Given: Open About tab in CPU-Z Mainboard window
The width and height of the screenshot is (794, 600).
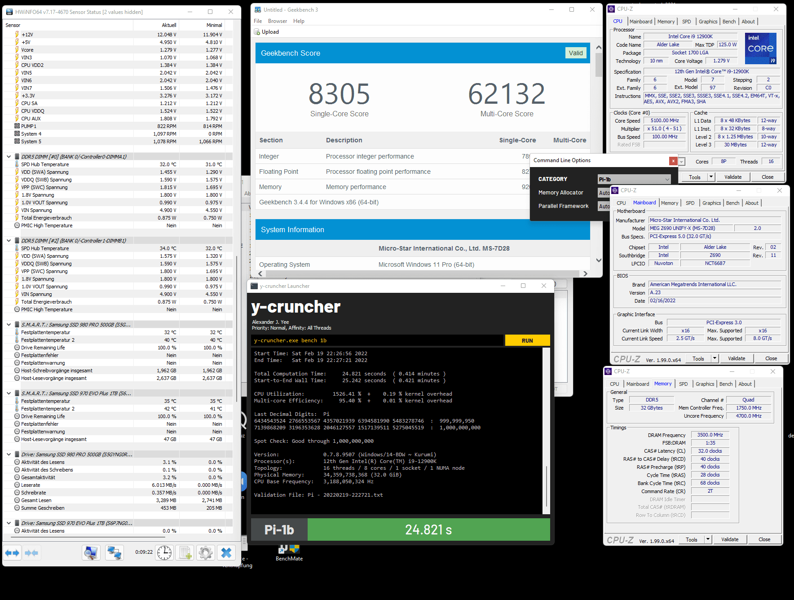Looking at the screenshot, I should [752, 203].
